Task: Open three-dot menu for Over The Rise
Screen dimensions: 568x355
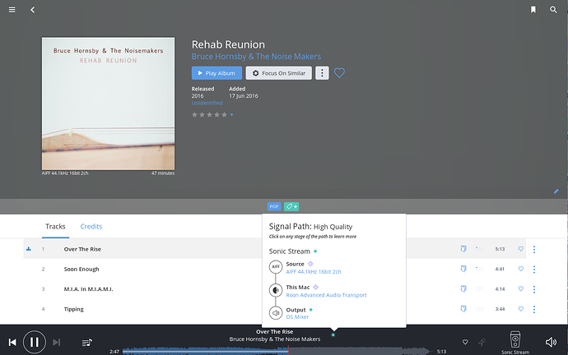Action: (534, 249)
